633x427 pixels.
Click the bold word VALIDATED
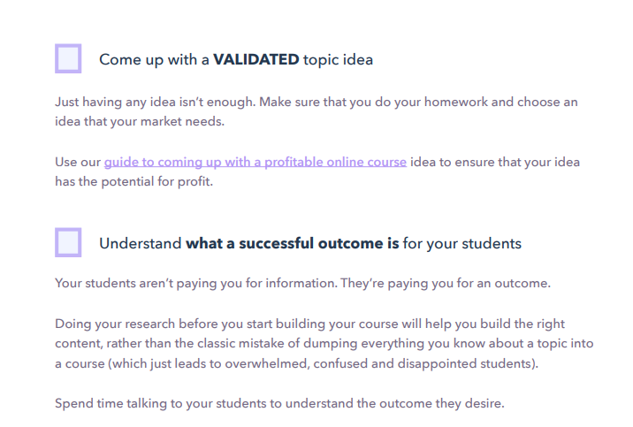point(256,60)
